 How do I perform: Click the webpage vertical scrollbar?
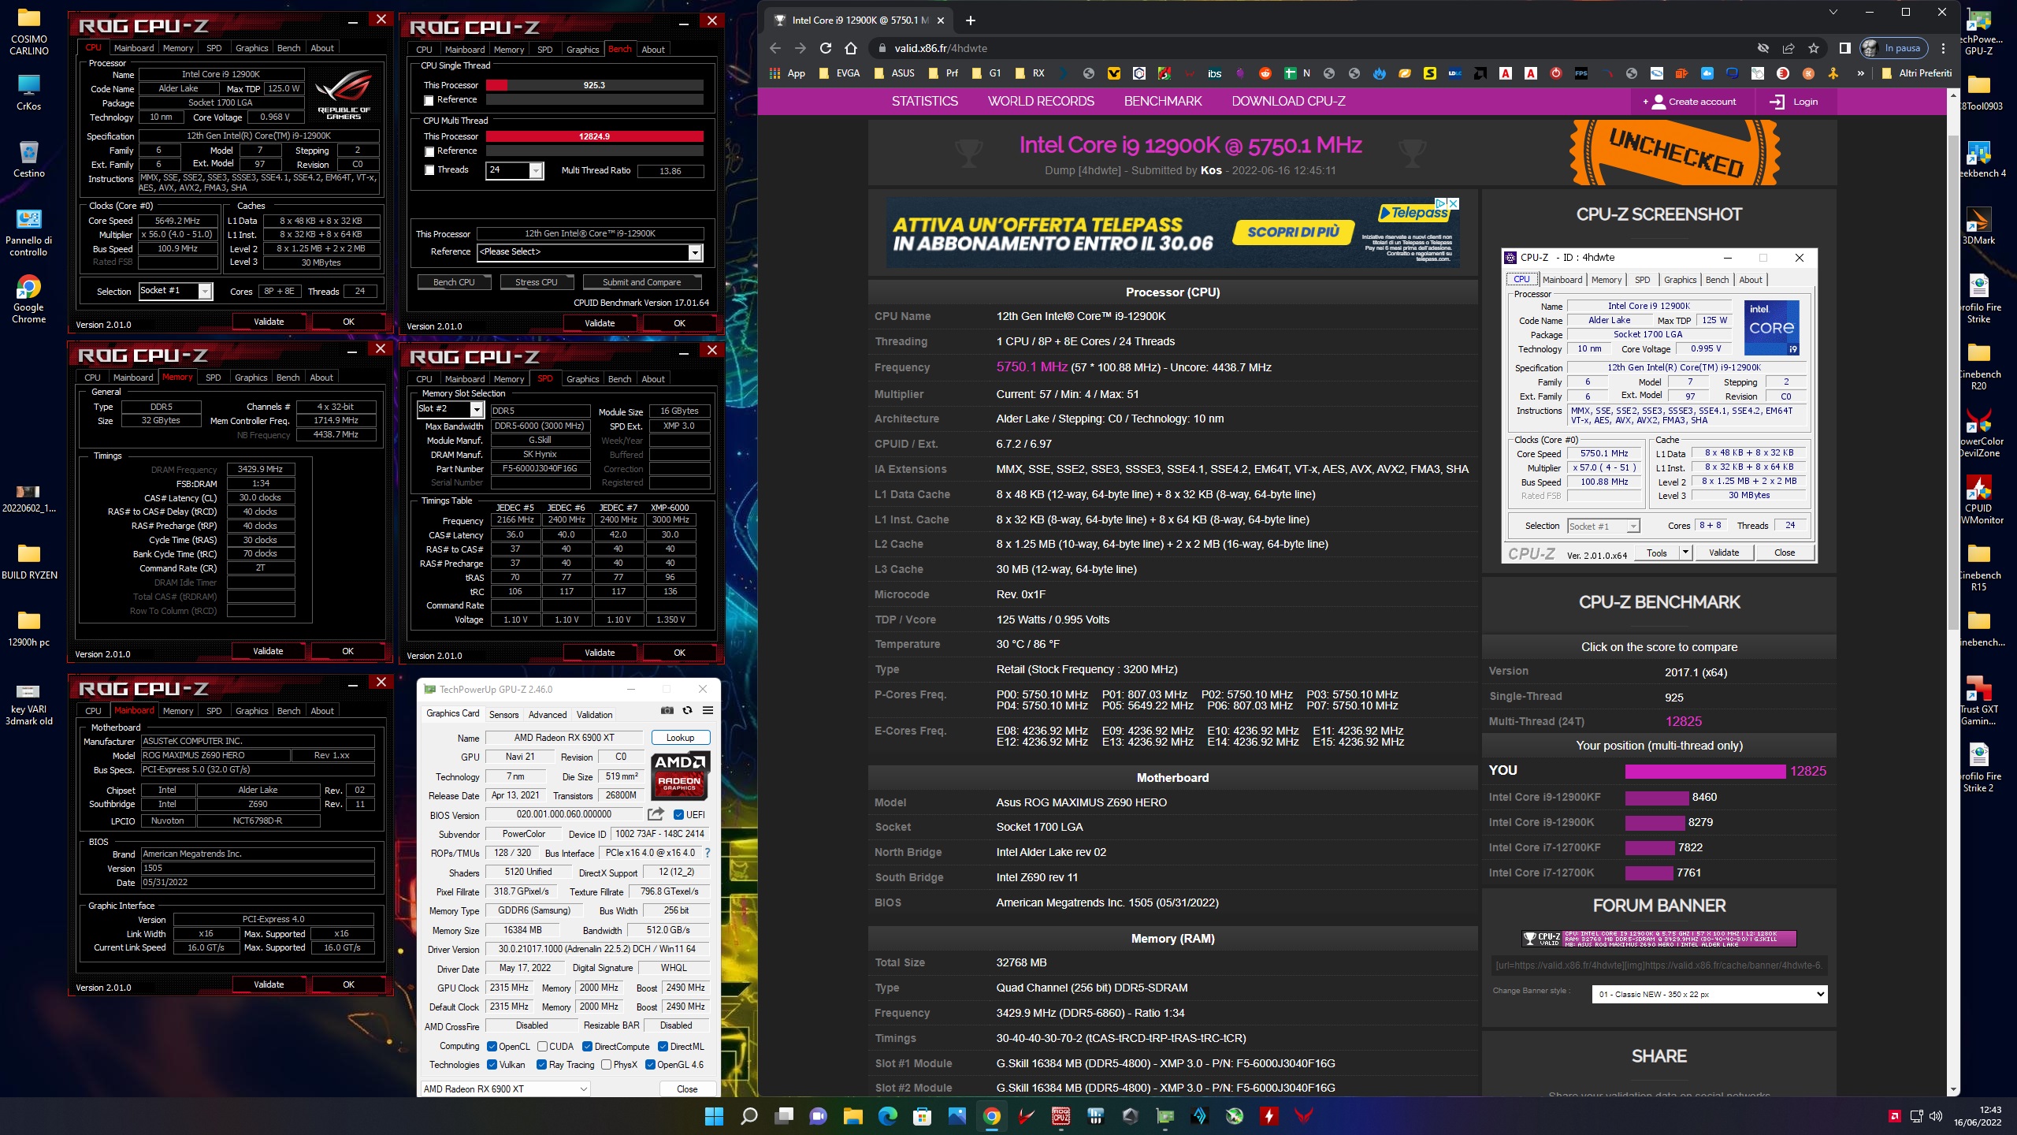coord(1952,382)
